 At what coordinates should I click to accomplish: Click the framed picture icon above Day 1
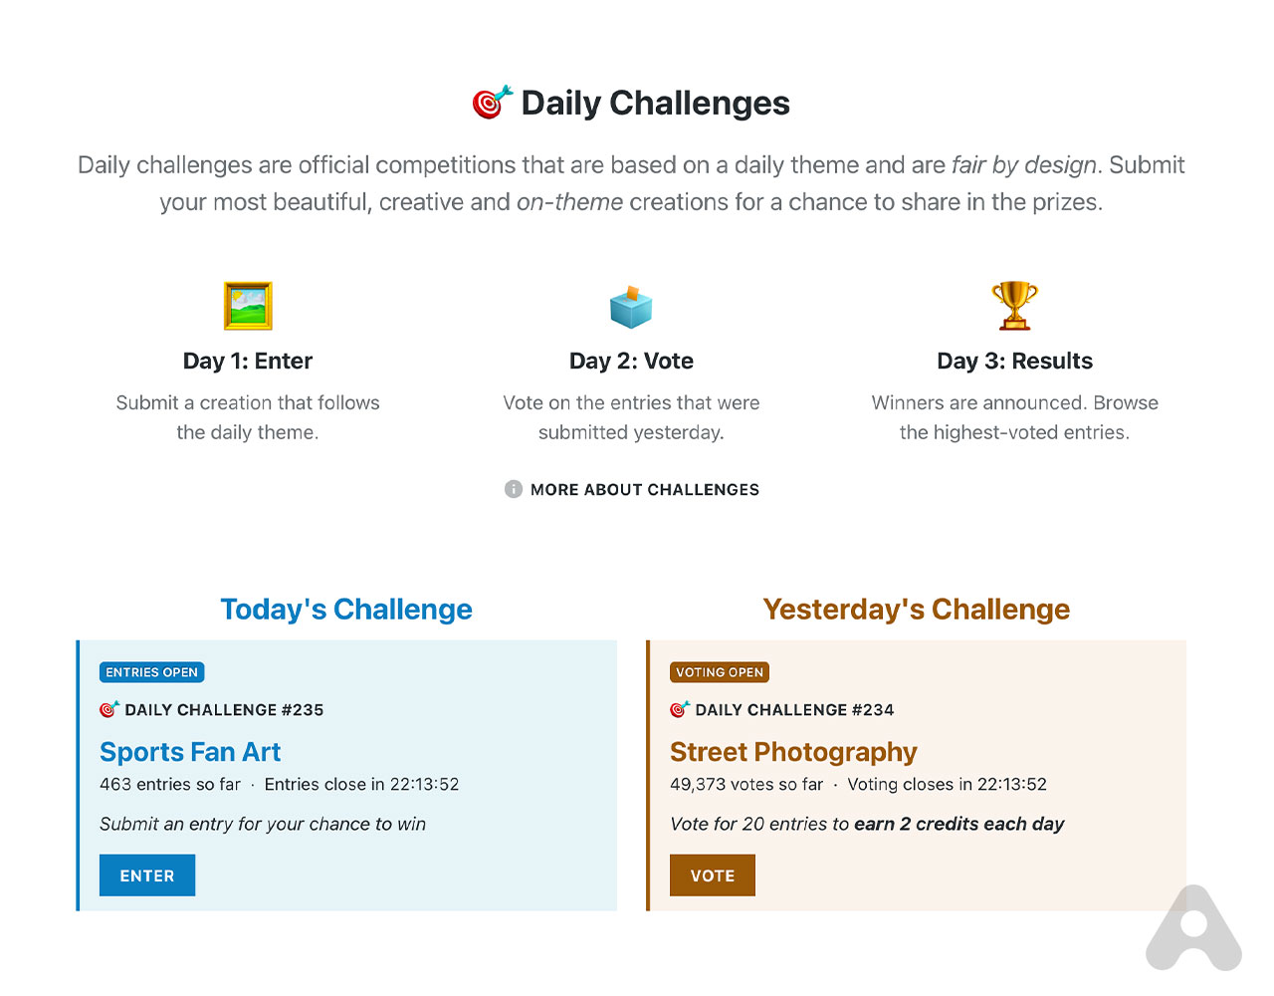[248, 306]
